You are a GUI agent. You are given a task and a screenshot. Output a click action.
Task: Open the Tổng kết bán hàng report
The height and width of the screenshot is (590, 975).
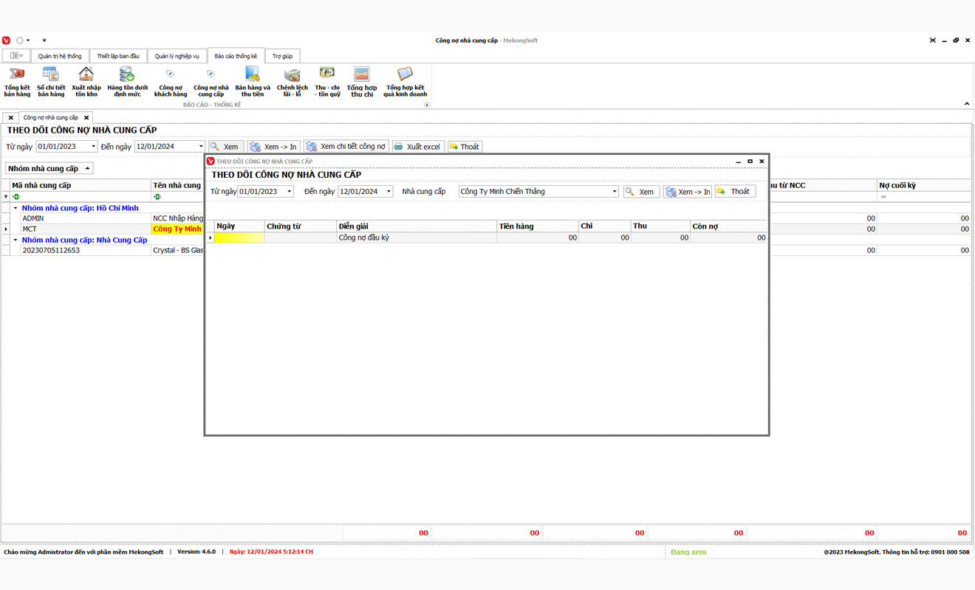click(17, 82)
